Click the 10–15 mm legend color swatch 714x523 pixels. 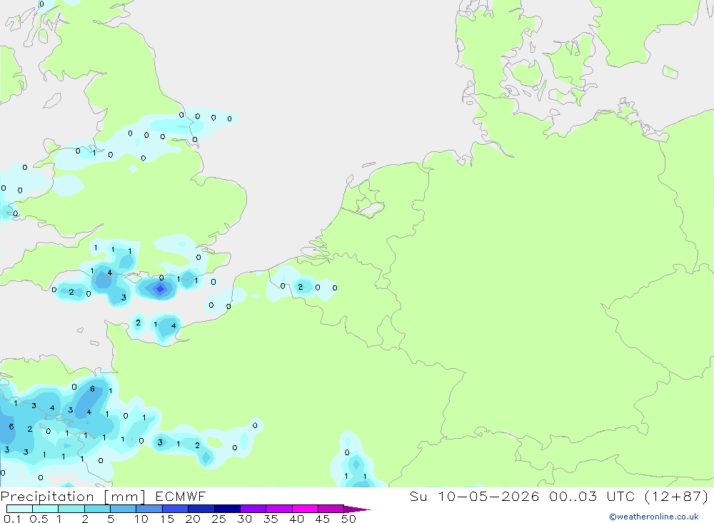pos(149,509)
